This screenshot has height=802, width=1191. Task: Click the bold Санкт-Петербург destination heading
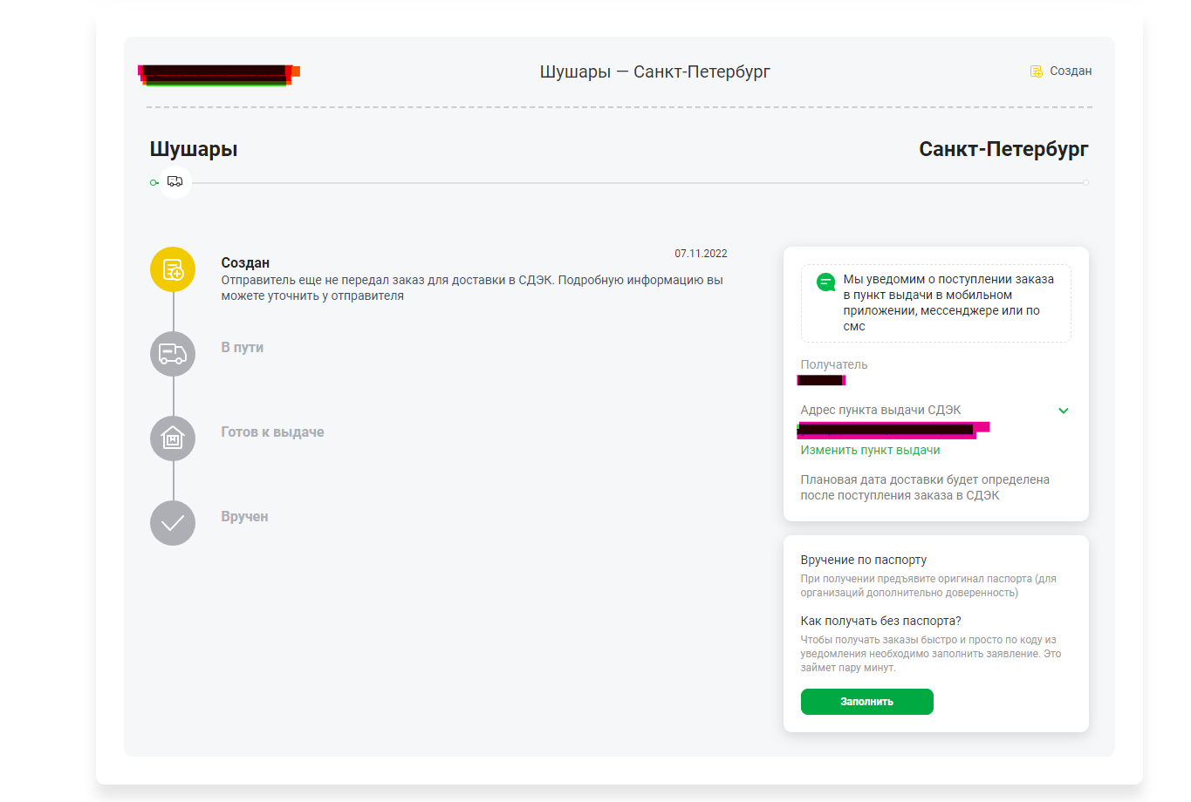click(1003, 149)
